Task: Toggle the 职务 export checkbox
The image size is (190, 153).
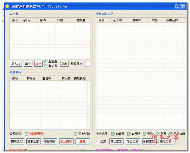Action: click(158, 134)
